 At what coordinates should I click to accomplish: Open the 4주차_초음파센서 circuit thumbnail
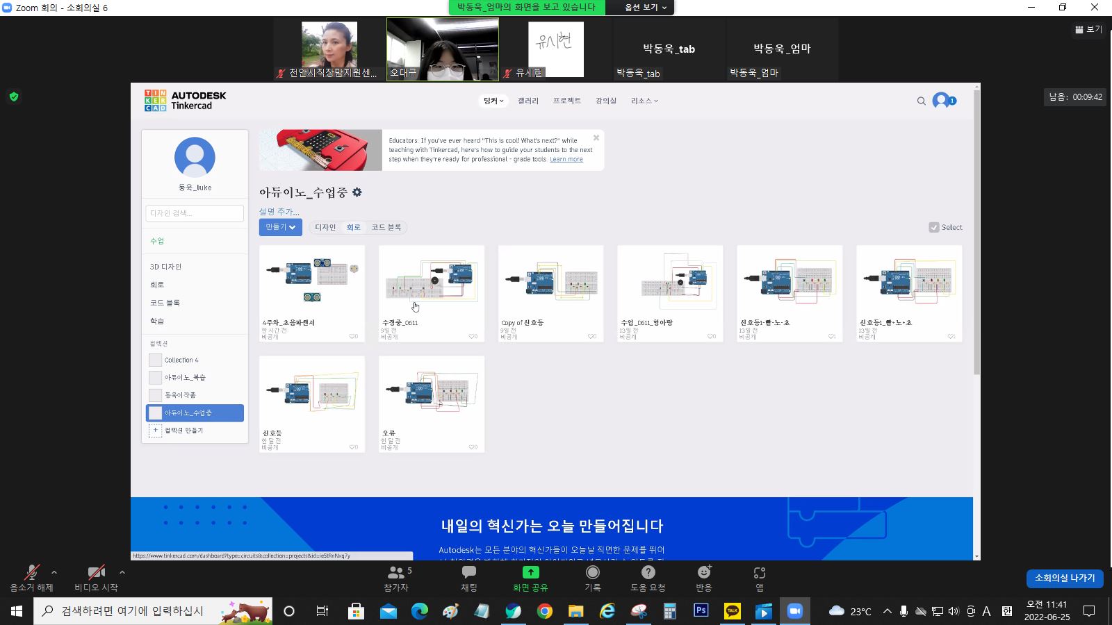click(311, 281)
